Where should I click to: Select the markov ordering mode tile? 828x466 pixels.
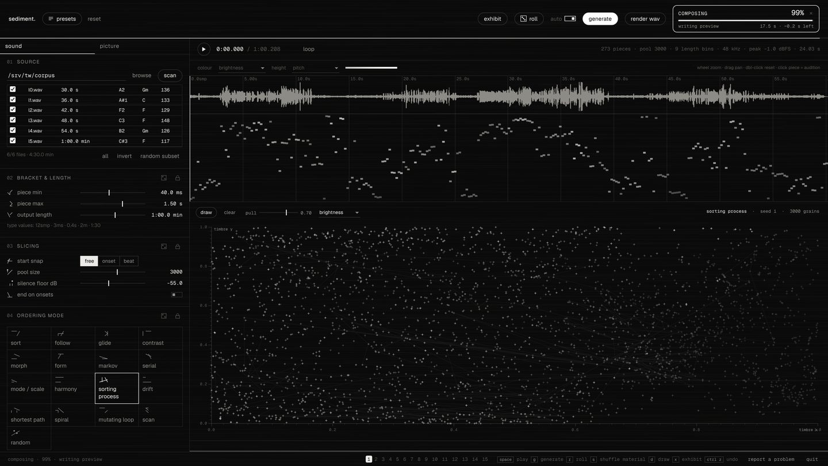117,361
